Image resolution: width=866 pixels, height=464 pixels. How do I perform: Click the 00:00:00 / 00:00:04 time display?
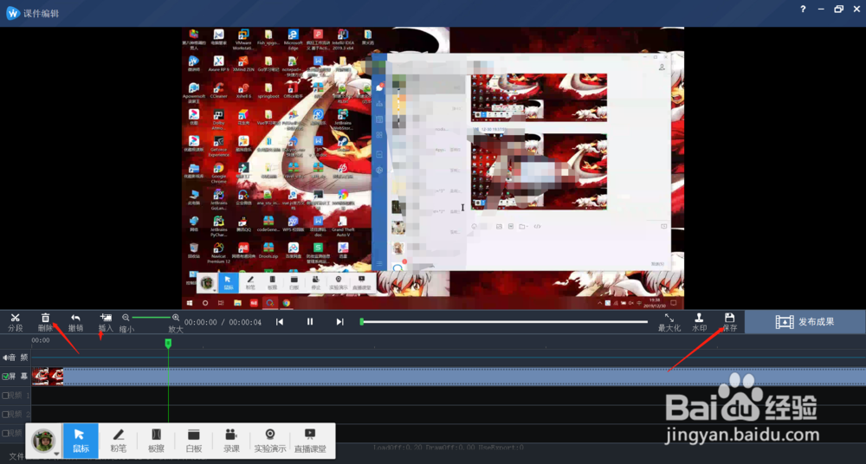pos(223,322)
